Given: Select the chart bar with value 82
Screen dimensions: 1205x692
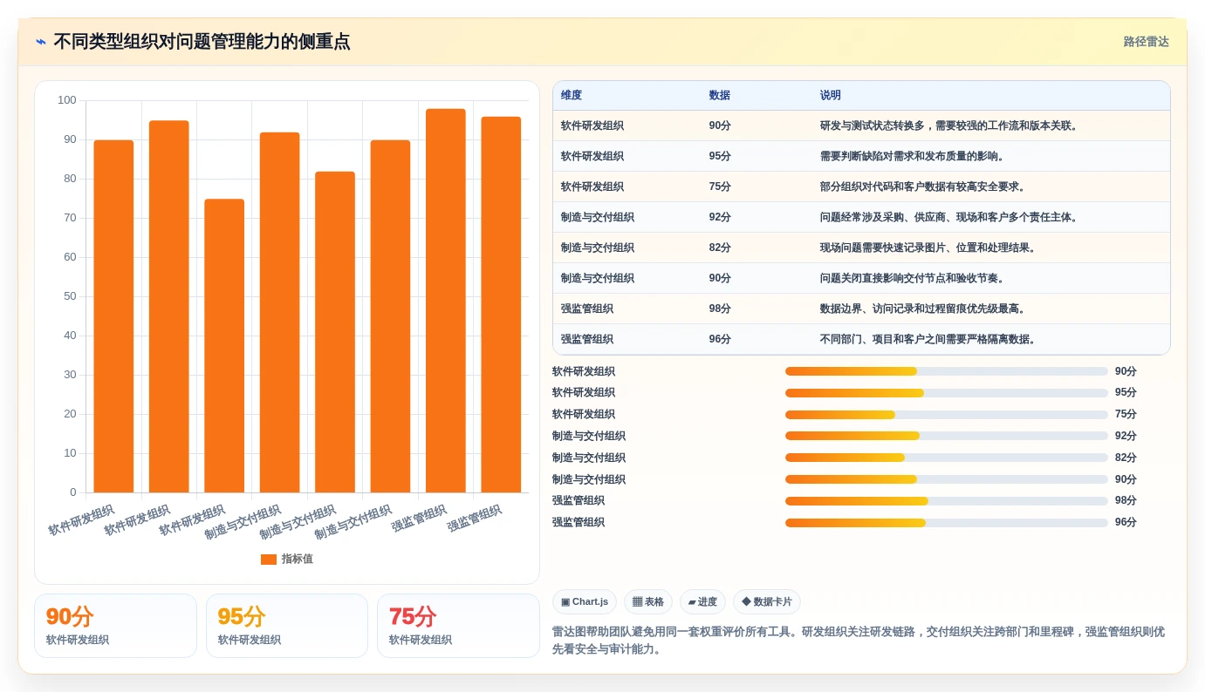Looking at the screenshot, I should [335, 332].
